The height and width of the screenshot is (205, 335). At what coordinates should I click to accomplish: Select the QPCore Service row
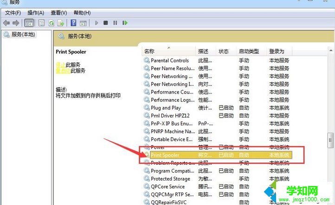pyautogui.click(x=217, y=186)
